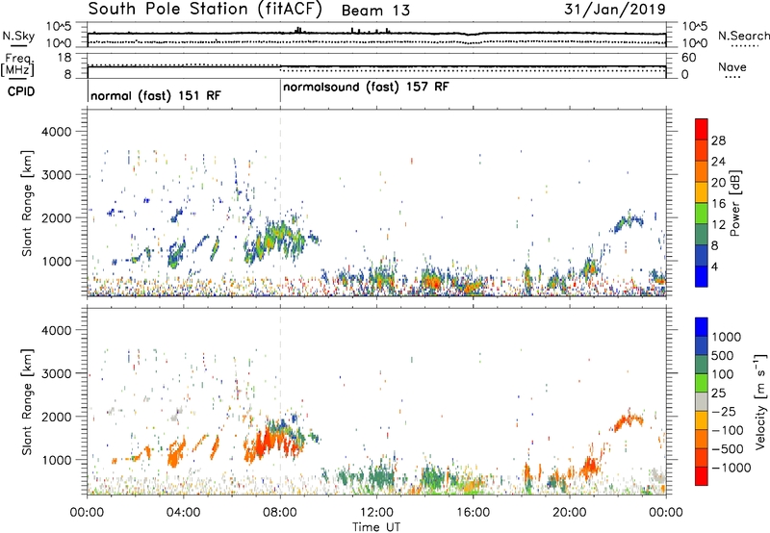
Task: Click the 'Velocity [m s-1]' colorbar title
Action: pyautogui.click(x=760, y=401)
